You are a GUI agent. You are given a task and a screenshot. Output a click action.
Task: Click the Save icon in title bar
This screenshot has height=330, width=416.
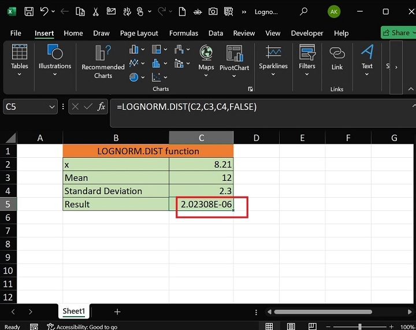coord(28,11)
